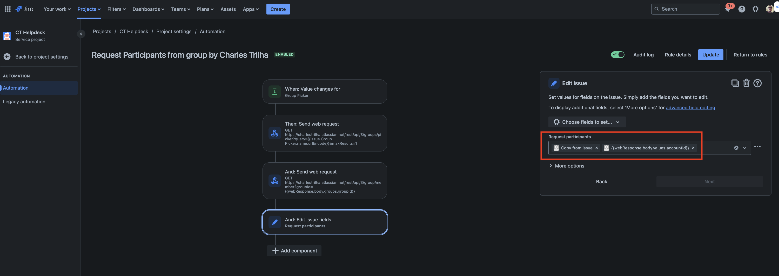Go to Back to project settings
The height and width of the screenshot is (276, 779).
point(42,57)
